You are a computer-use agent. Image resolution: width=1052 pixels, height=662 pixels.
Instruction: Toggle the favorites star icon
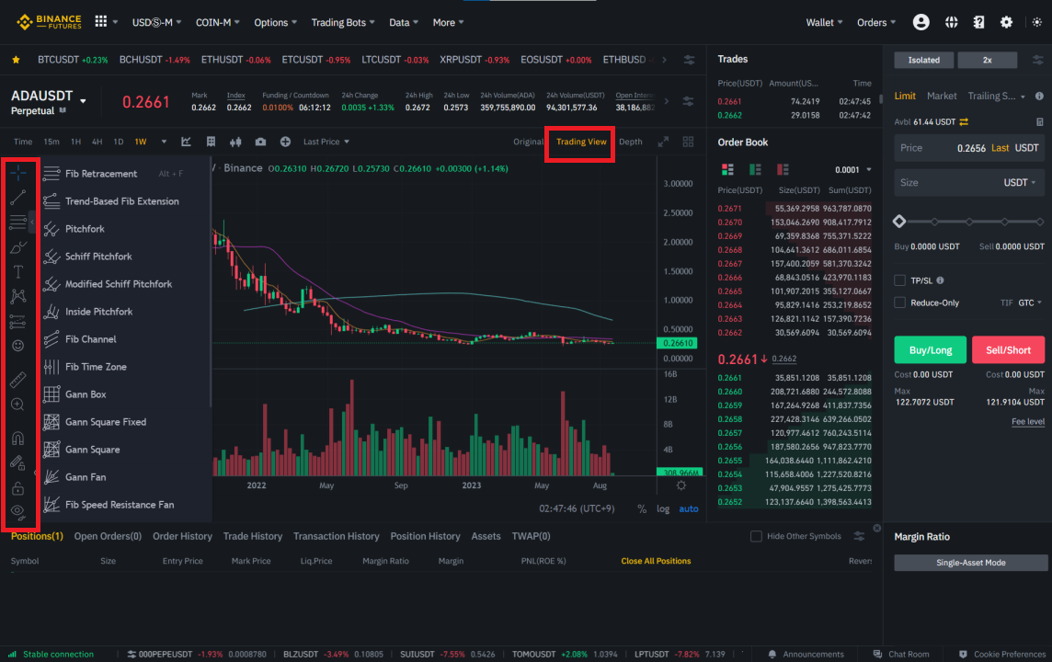tap(16, 60)
